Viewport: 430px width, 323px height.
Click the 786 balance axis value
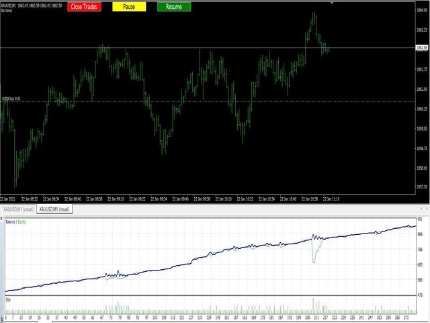pos(420,250)
